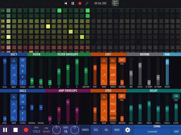Click the FILTER RESO slider
Image resolution: width=181 pixels, height=135 pixels.
pos(41,72)
